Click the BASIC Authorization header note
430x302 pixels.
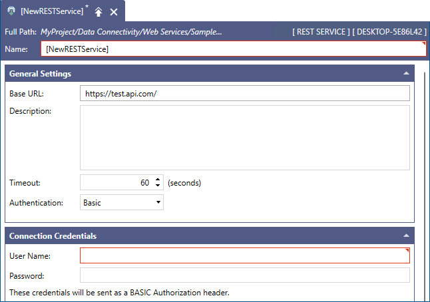click(119, 293)
